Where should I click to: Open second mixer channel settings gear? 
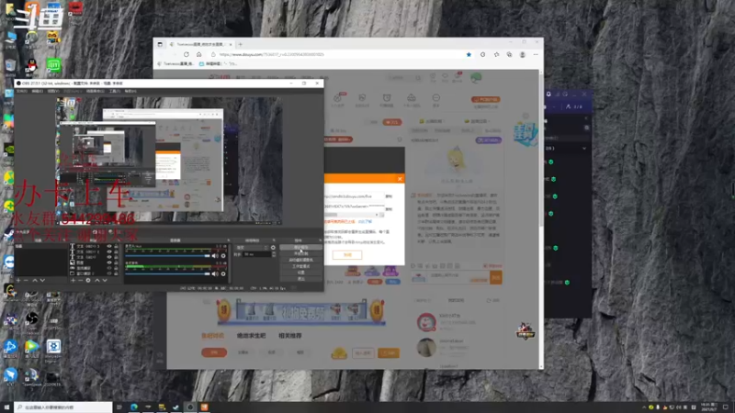[x=223, y=273]
